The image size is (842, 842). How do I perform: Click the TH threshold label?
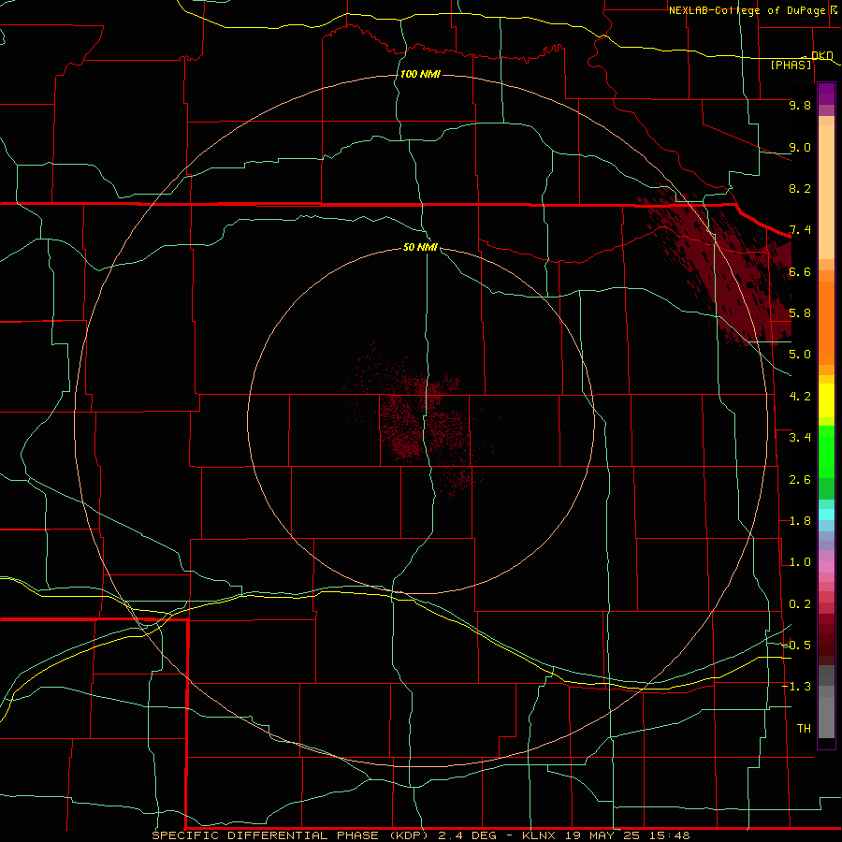click(804, 729)
